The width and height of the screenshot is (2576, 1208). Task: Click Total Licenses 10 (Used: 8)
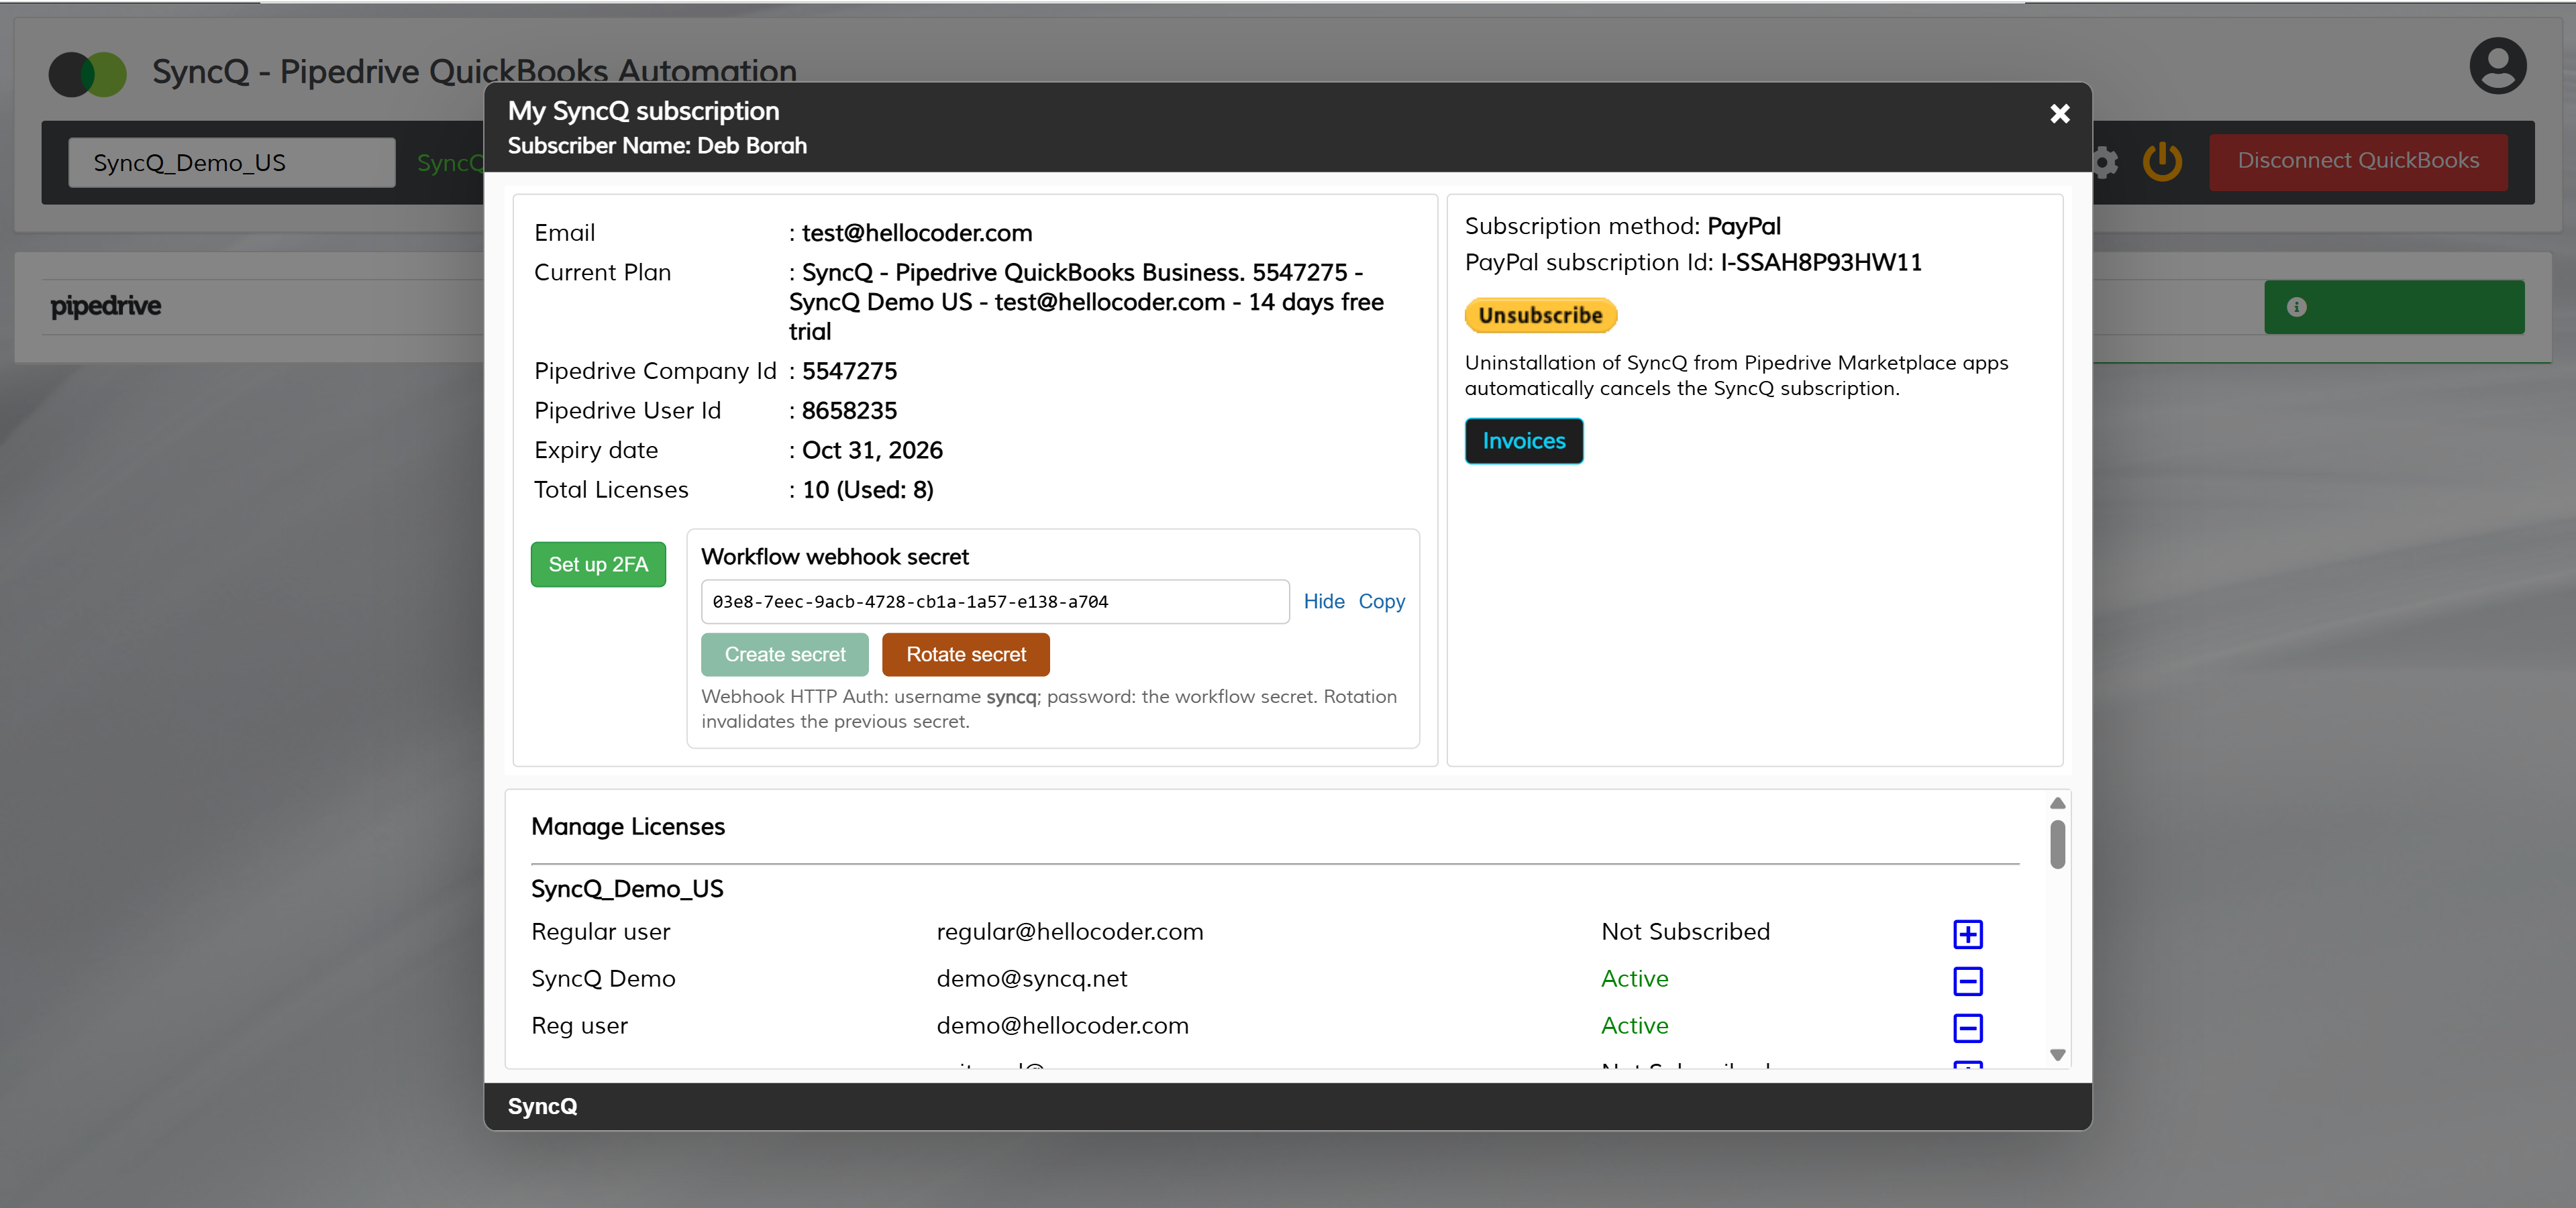[x=867, y=490]
